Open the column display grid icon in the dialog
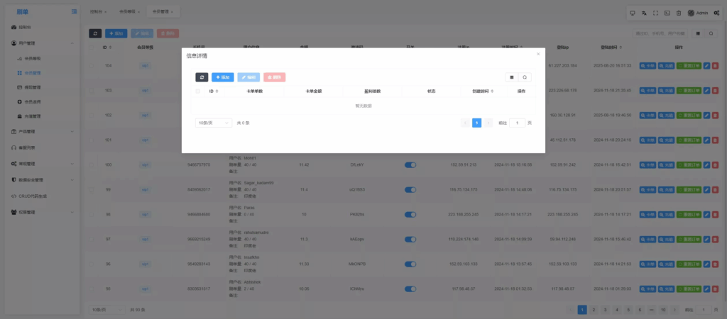The height and width of the screenshot is (319, 727). coord(511,77)
